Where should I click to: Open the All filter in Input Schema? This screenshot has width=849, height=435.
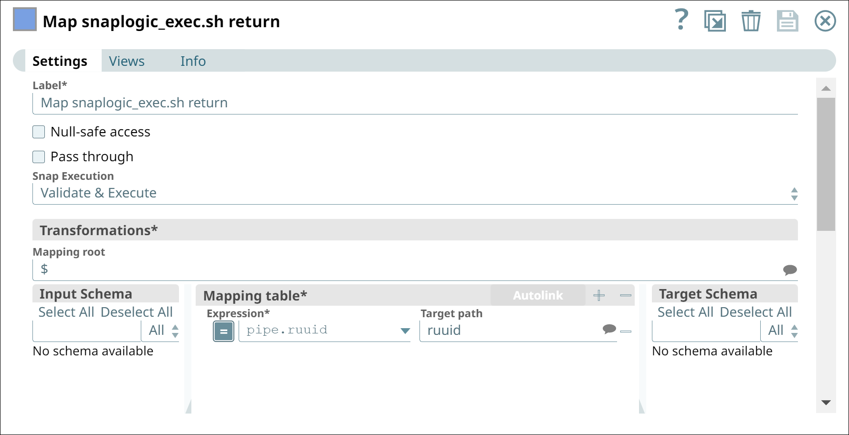tap(161, 330)
